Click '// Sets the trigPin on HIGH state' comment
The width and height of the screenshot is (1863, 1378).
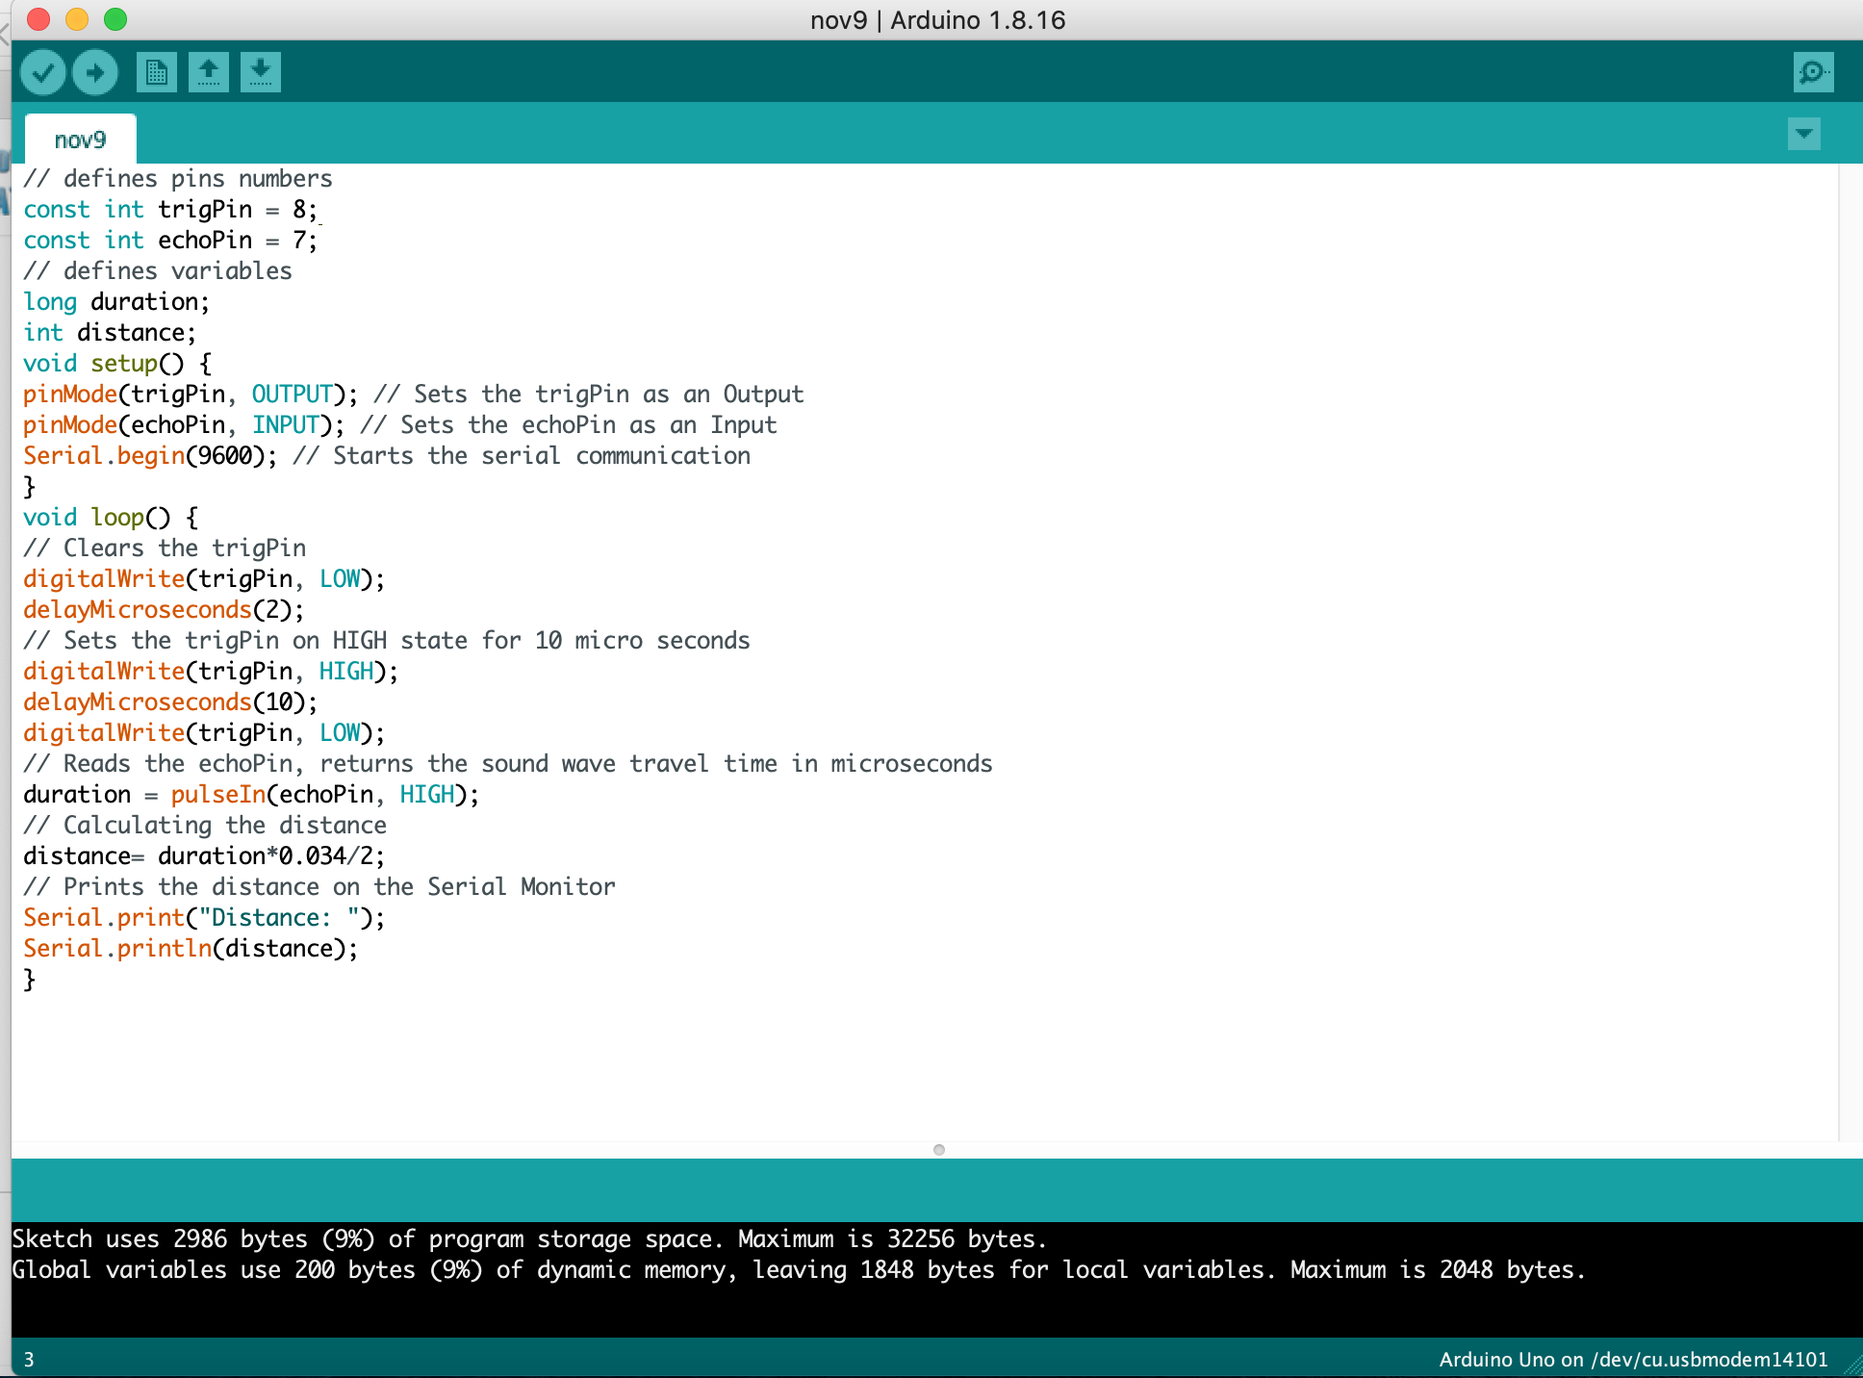click(387, 641)
